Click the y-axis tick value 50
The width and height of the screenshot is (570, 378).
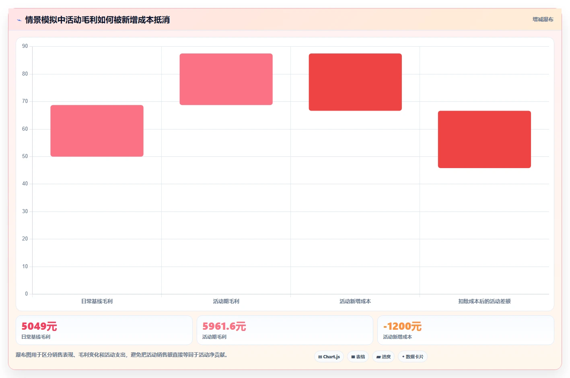click(x=25, y=156)
